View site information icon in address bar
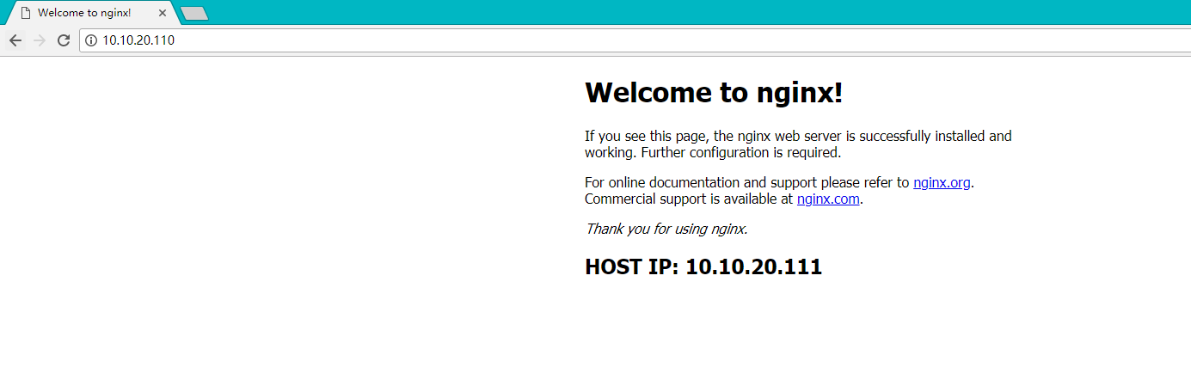Viewport: 1191px width, 392px height. 91,40
